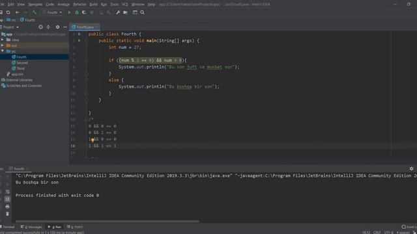
Task: Click the horizontal scrollbar in Run console
Action: tap(107, 221)
